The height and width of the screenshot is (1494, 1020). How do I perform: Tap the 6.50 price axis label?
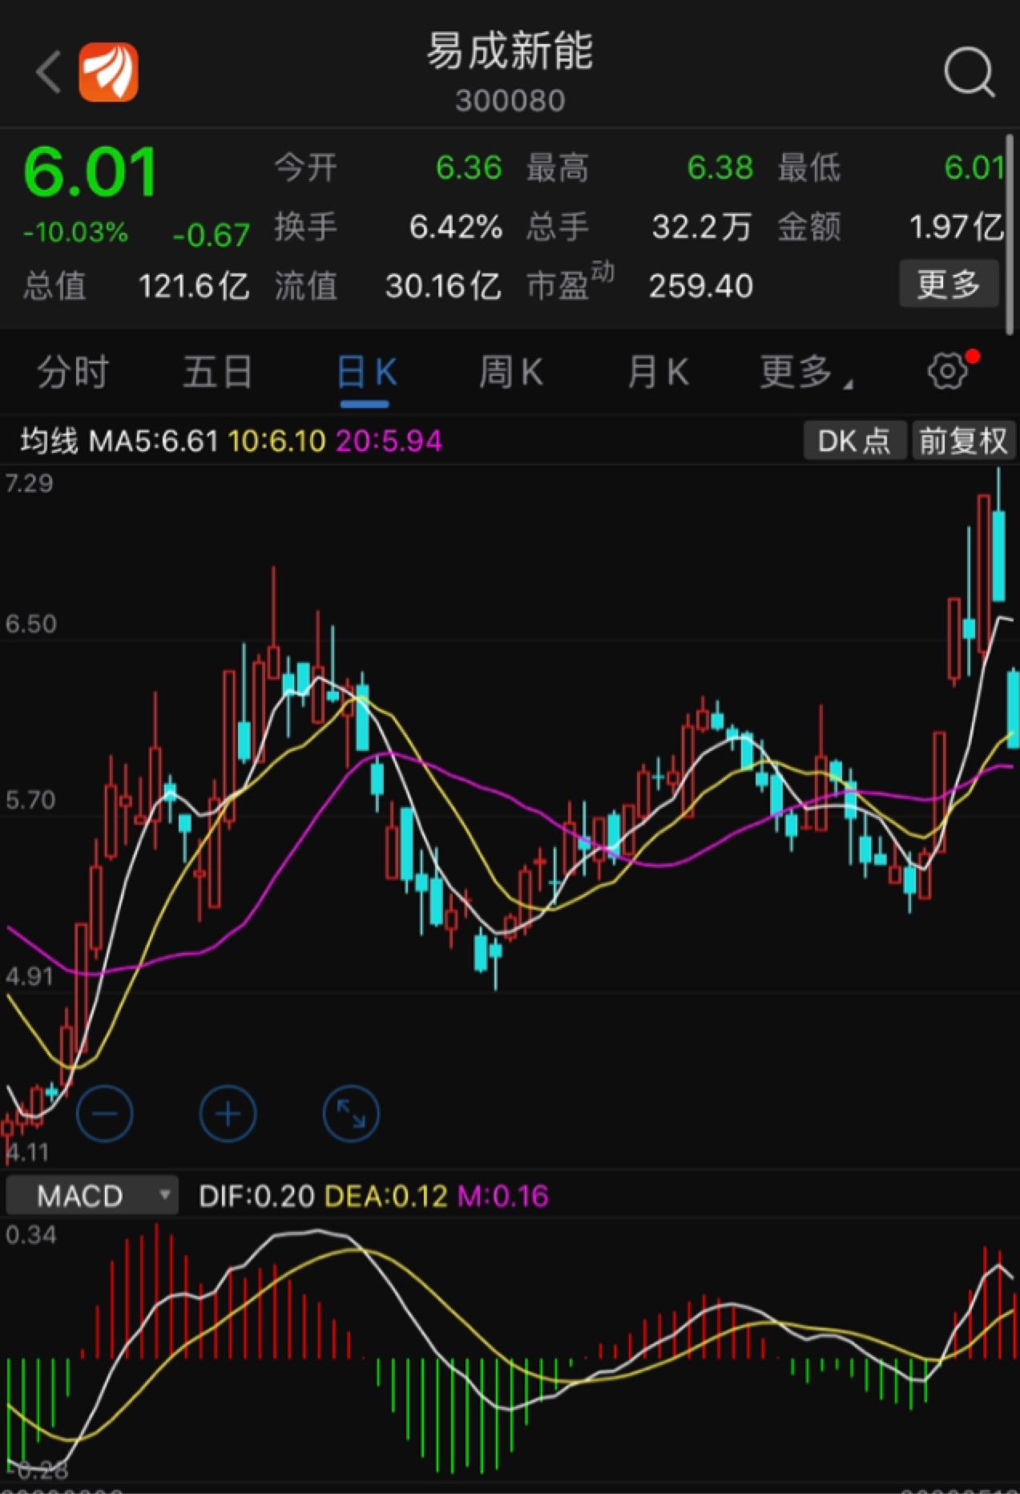31,624
